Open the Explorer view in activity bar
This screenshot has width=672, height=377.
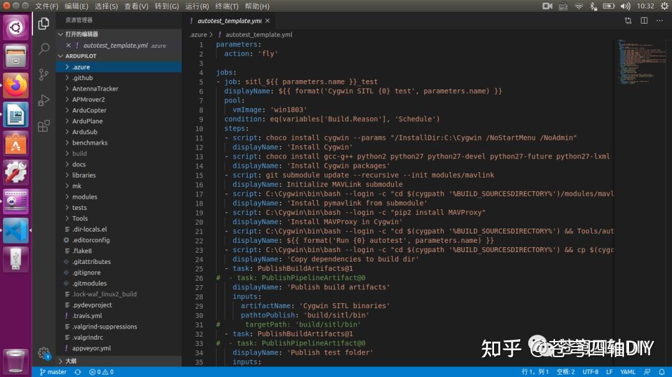click(44, 24)
